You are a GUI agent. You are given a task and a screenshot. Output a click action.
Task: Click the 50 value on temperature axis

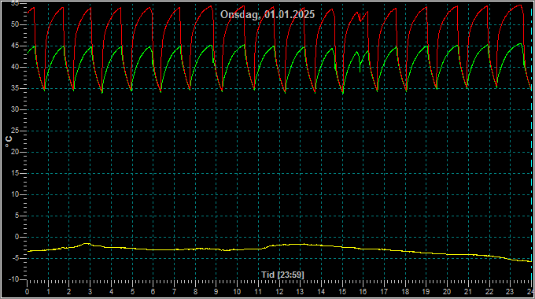pos(16,24)
